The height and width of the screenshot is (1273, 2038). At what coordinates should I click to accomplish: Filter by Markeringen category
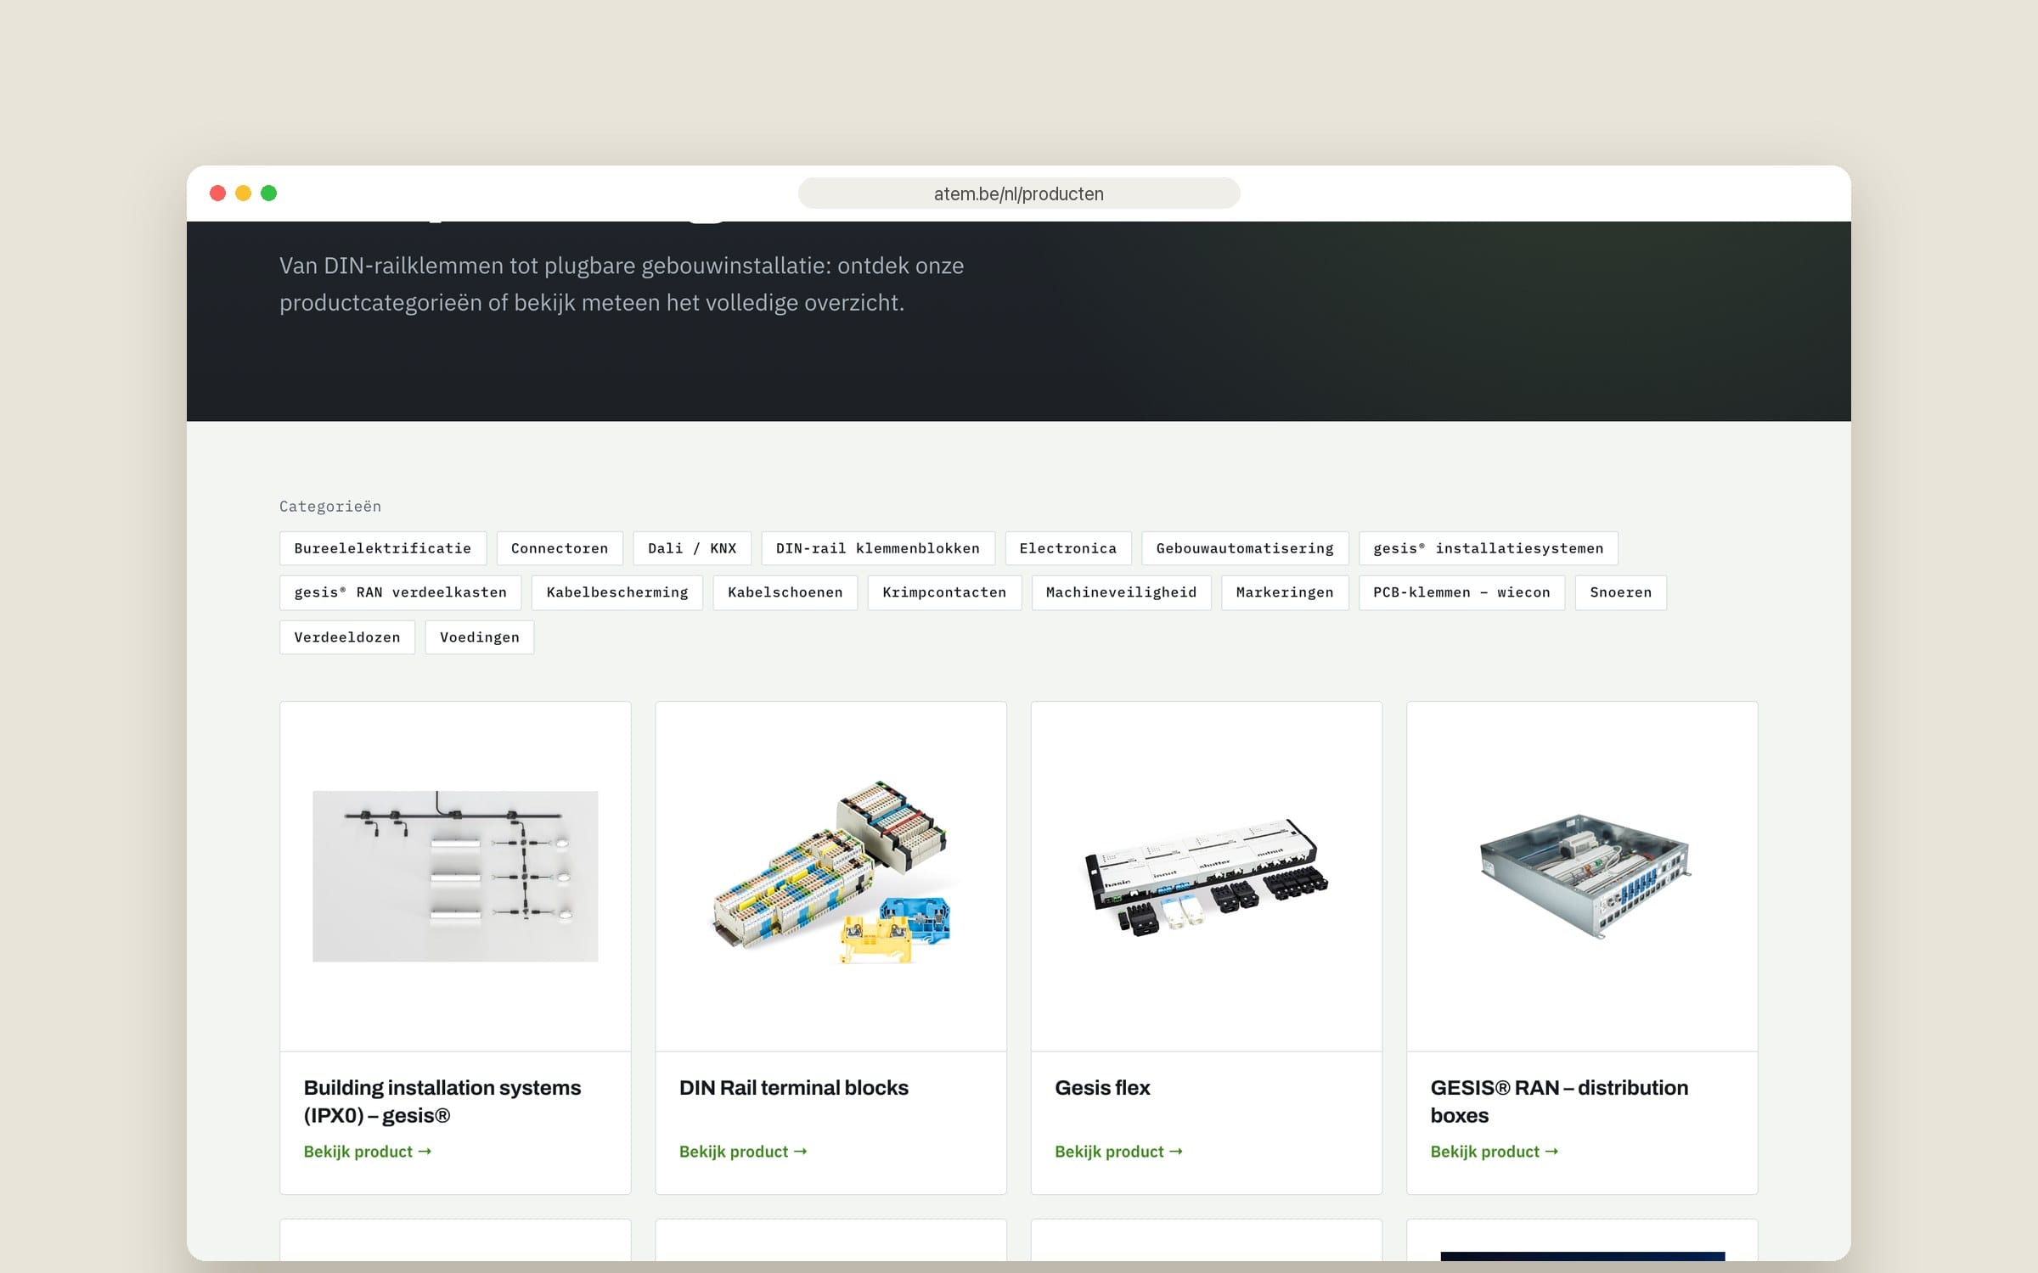(1285, 592)
